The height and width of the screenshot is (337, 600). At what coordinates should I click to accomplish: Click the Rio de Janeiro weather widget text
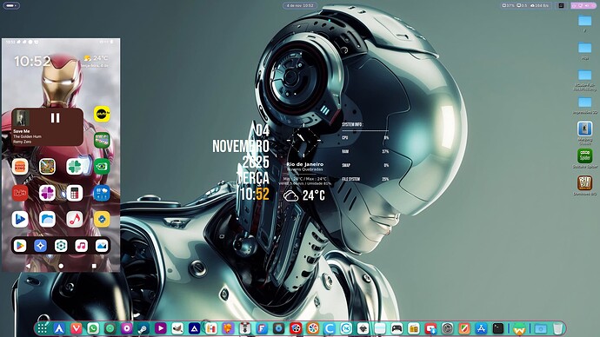pyautogui.click(x=305, y=164)
